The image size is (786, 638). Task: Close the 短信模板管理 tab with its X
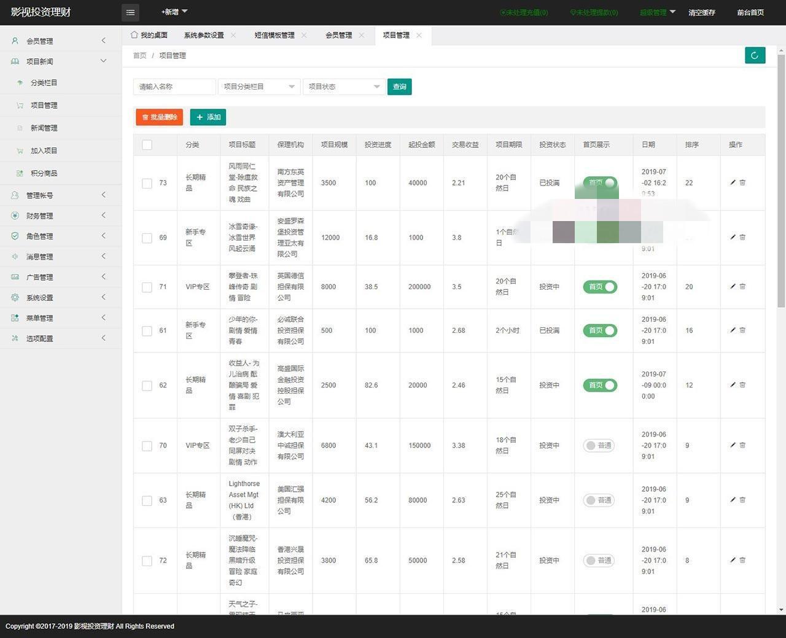pyautogui.click(x=304, y=36)
